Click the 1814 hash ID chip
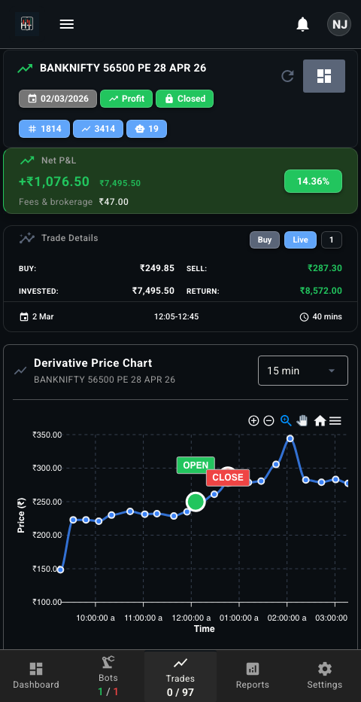361x702 pixels. (44, 129)
